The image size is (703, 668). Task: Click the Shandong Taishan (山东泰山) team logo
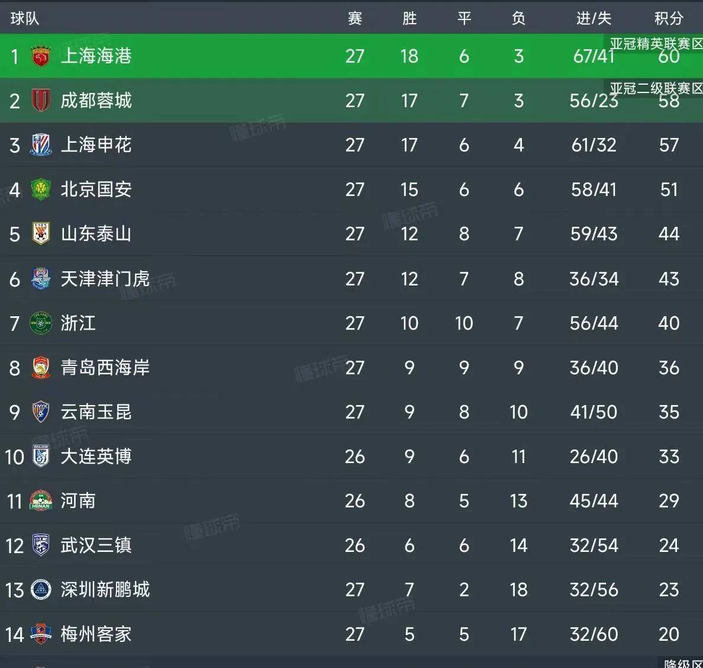tap(41, 234)
